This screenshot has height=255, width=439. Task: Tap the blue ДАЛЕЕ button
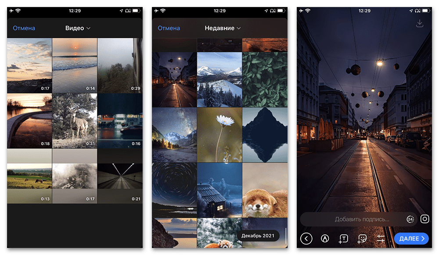[411, 238]
